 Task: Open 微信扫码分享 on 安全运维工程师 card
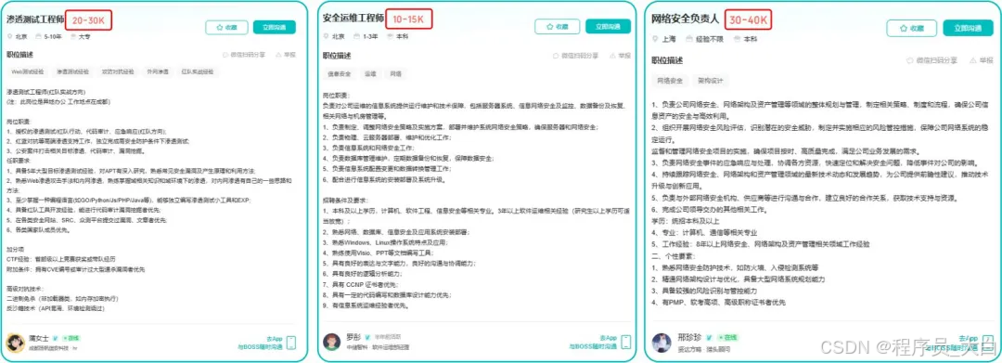576,56
